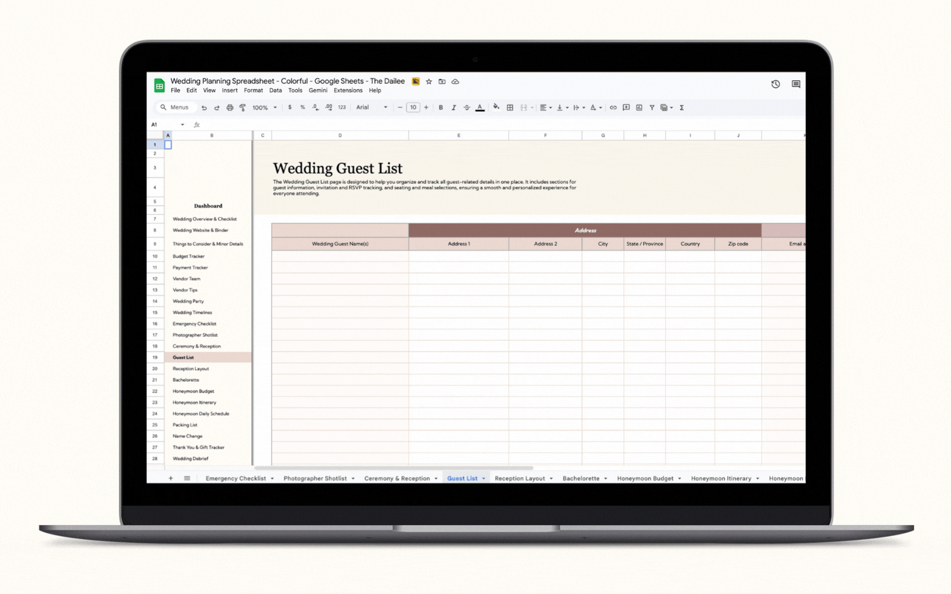951x594 pixels.
Task: Toggle strikethrough formatting
Action: pyautogui.click(x=467, y=108)
